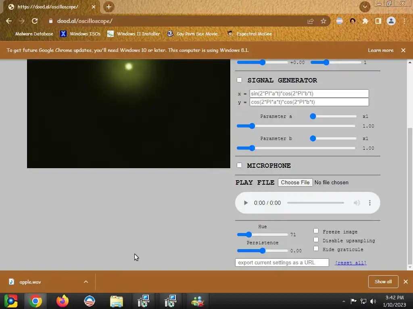413x309 pixels.
Task: Open taskbar Obama logo icon
Action: point(90,301)
